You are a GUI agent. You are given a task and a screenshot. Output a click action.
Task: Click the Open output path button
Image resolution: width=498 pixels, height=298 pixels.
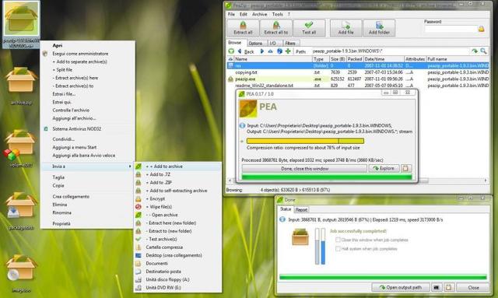(x=400, y=287)
